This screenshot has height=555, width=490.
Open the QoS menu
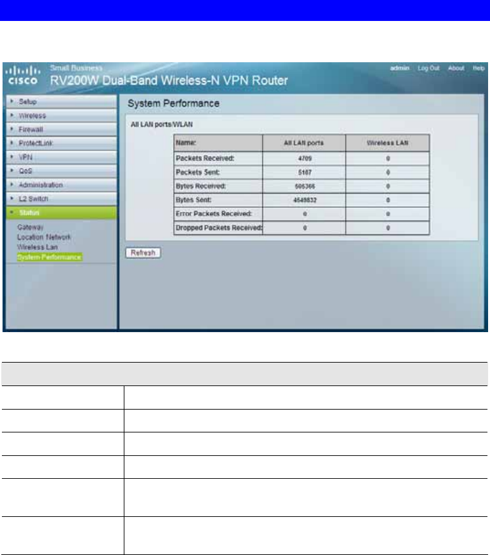tap(61, 171)
